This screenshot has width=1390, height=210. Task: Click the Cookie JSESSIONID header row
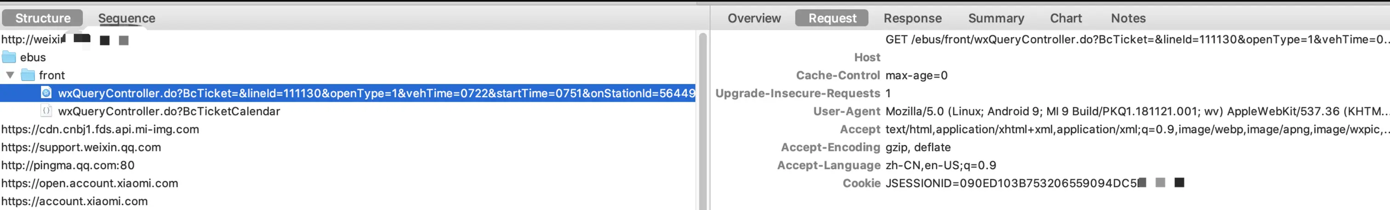click(x=1049, y=183)
